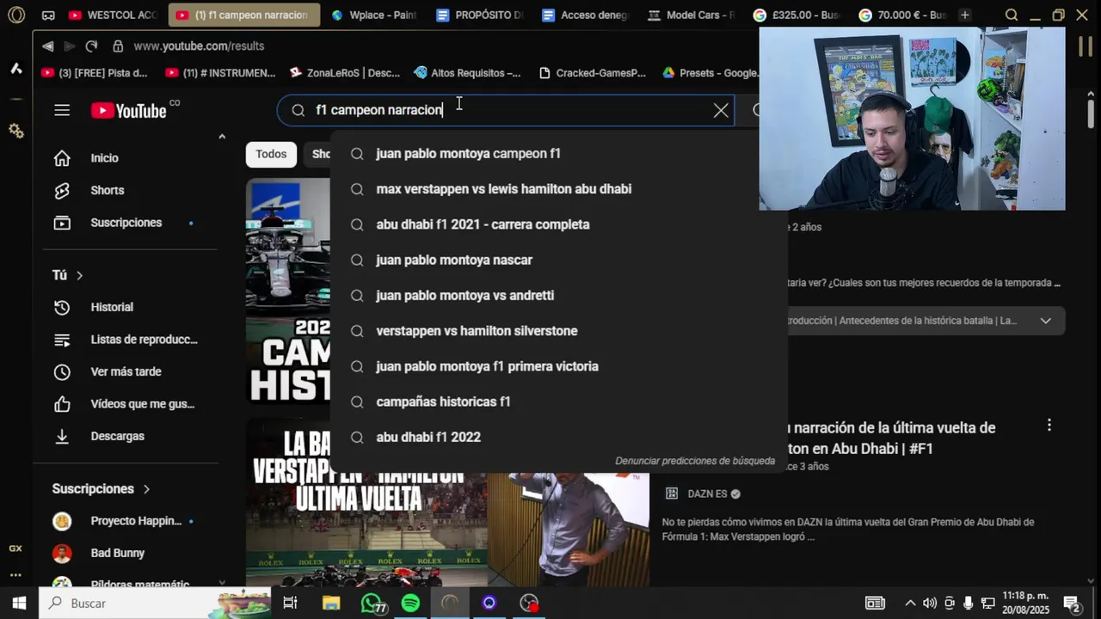Screen dimensions: 1101x619
Task: Switch to WESTCOL browser tab
Action: (113, 15)
